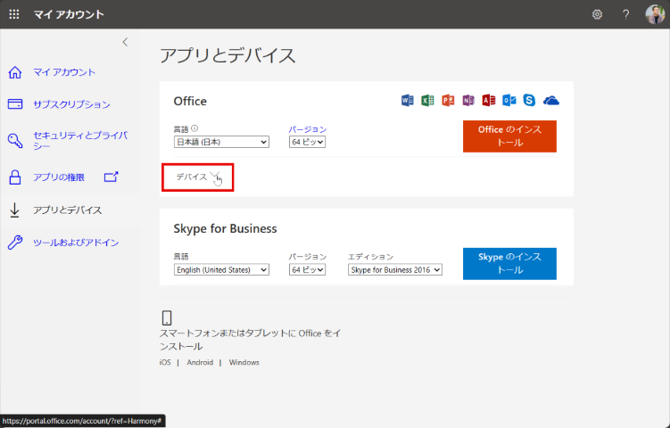Screen dimensions: 670x428
Task: Click the Excel app icon
Action: pos(427,100)
